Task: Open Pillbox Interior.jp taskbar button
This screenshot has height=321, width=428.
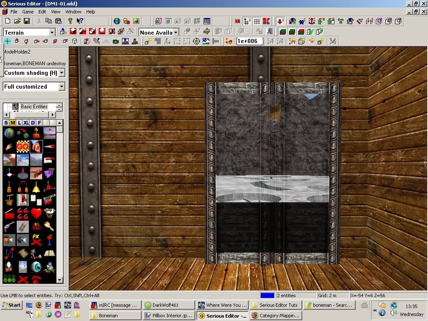Action: 169,316
